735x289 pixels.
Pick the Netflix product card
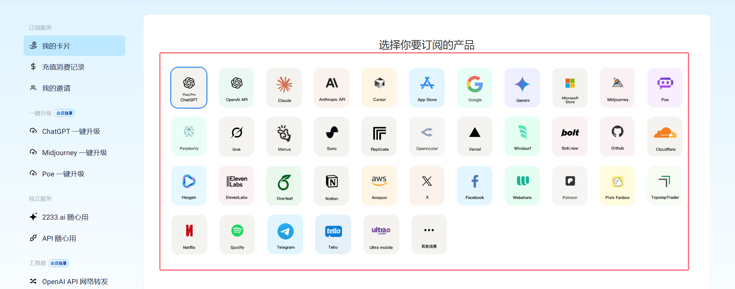click(x=189, y=235)
